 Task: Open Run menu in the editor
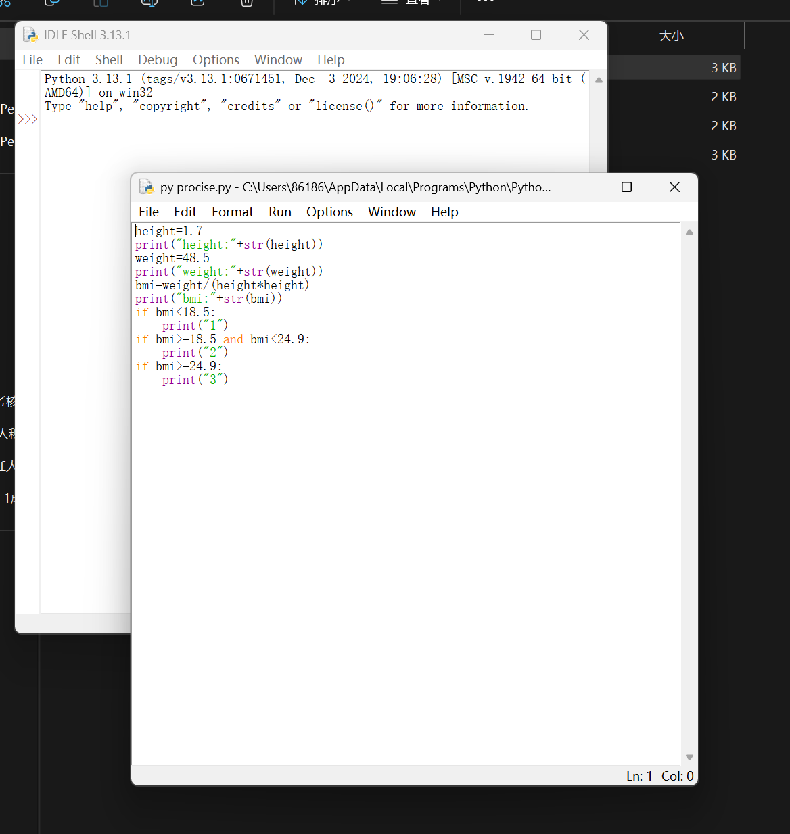tap(280, 212)
